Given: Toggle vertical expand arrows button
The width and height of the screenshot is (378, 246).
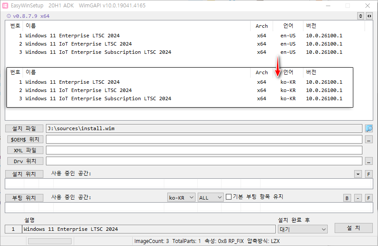Looking at the screenshot, I should point(360,16).
